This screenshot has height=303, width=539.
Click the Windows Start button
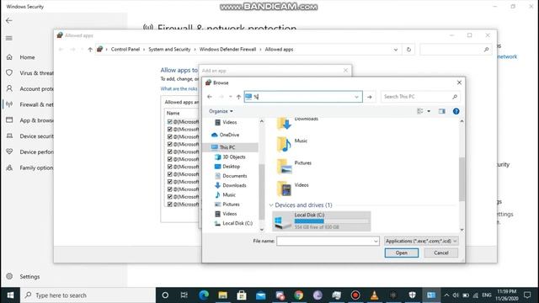click(x=10, y=295)
